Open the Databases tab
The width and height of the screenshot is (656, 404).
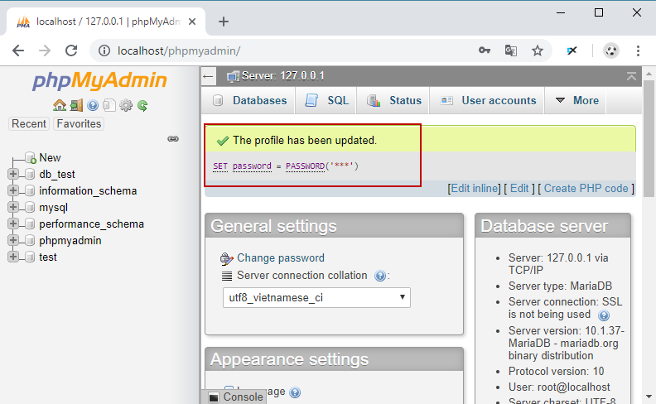coord(248,100)
